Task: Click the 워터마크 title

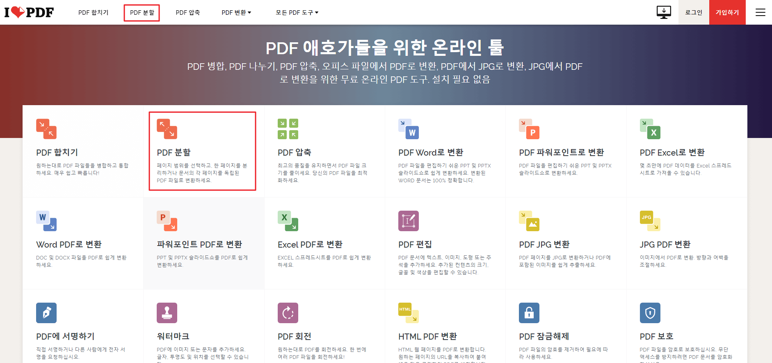Action: (173, 336)
